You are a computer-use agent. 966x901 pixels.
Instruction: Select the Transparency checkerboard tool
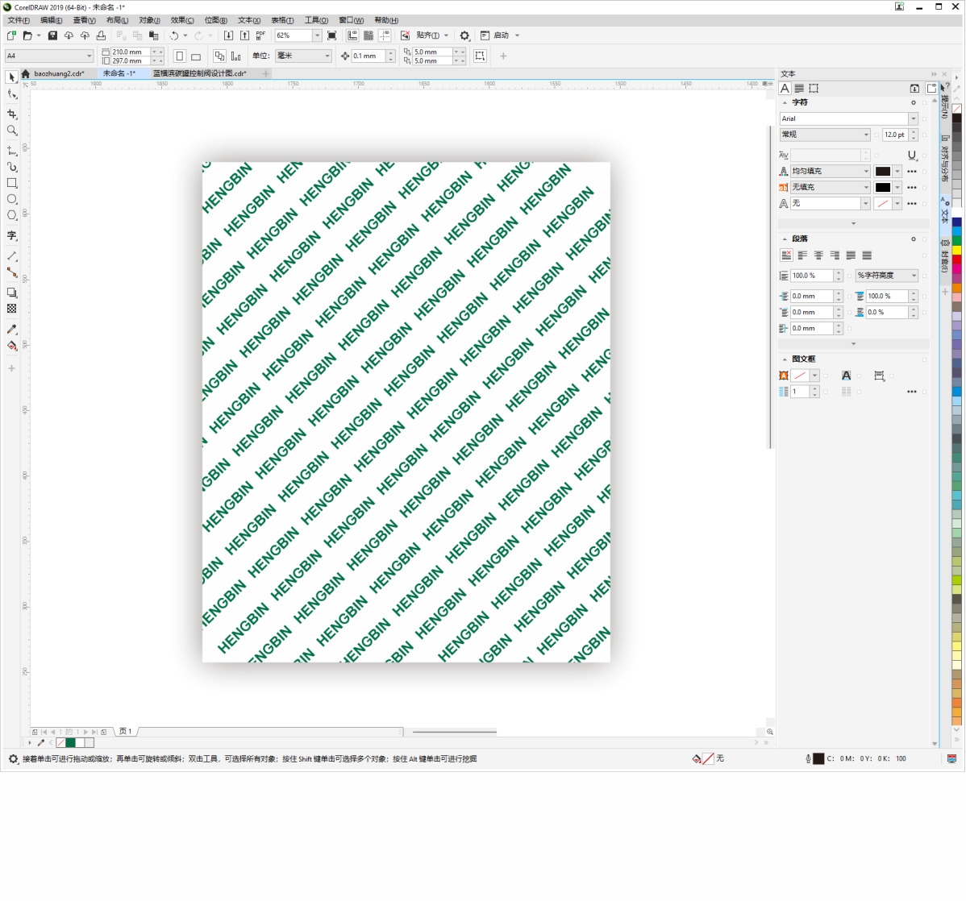(12, 309)
